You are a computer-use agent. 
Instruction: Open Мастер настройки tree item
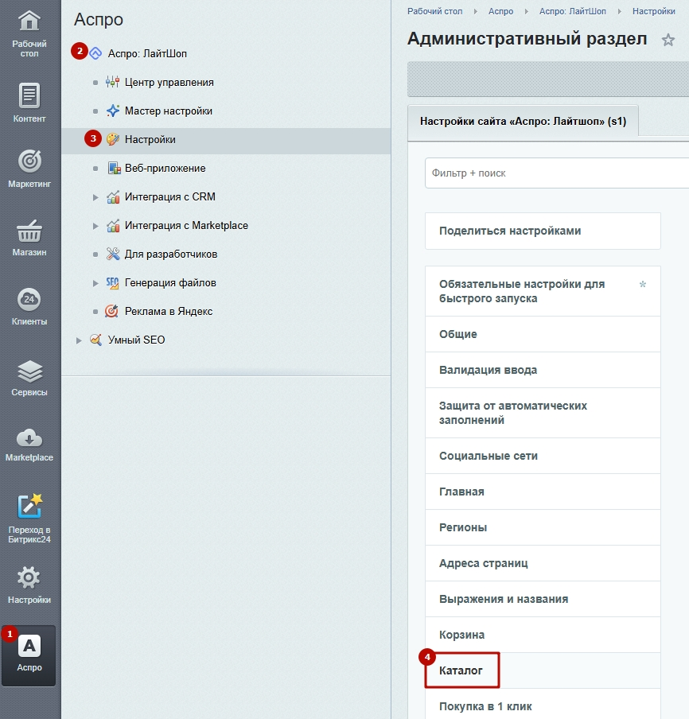tap(169, 111)
